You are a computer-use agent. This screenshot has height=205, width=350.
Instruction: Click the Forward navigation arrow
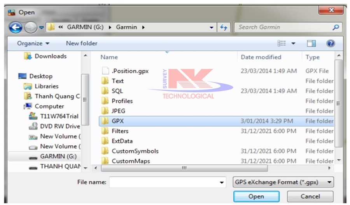tap(30, 28)
